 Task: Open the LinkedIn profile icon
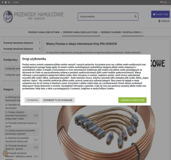point(9,2)
